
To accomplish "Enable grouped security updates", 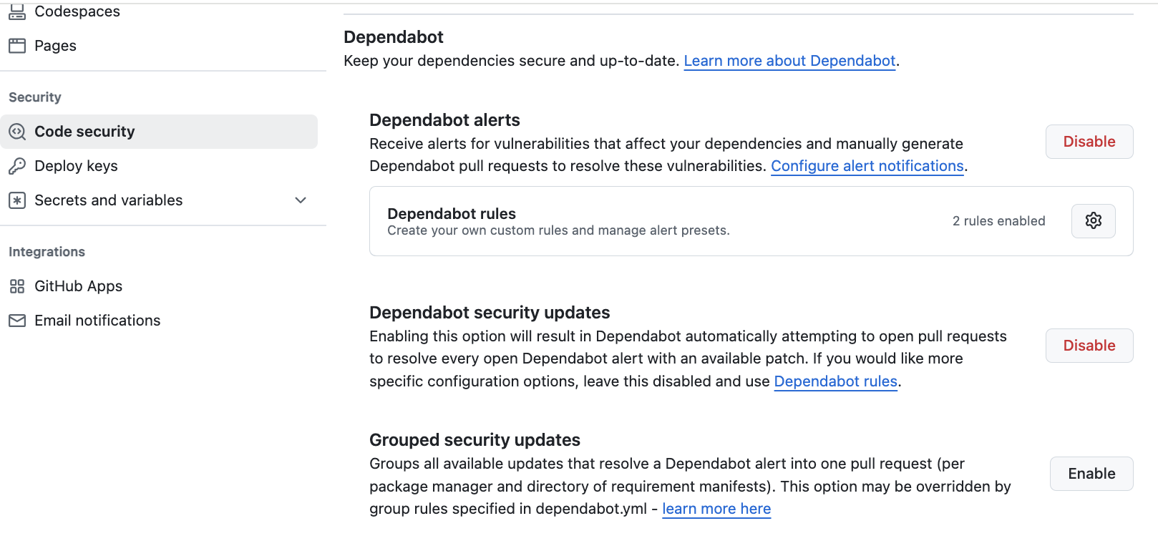I will click(x=1091, y=473).
